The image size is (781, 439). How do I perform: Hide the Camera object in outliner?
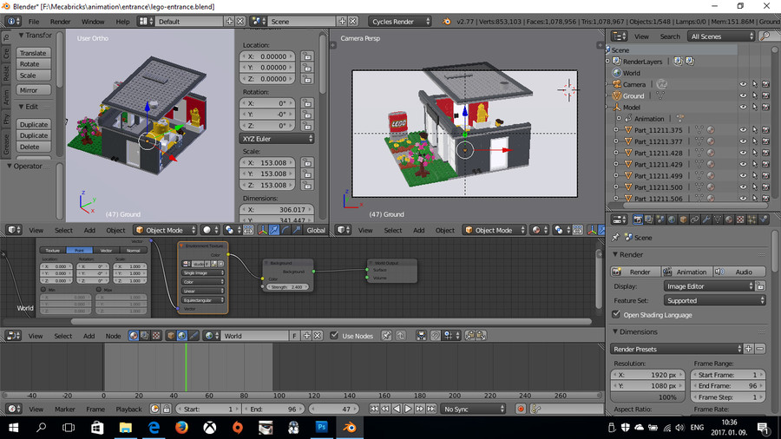tap(743, 85)
